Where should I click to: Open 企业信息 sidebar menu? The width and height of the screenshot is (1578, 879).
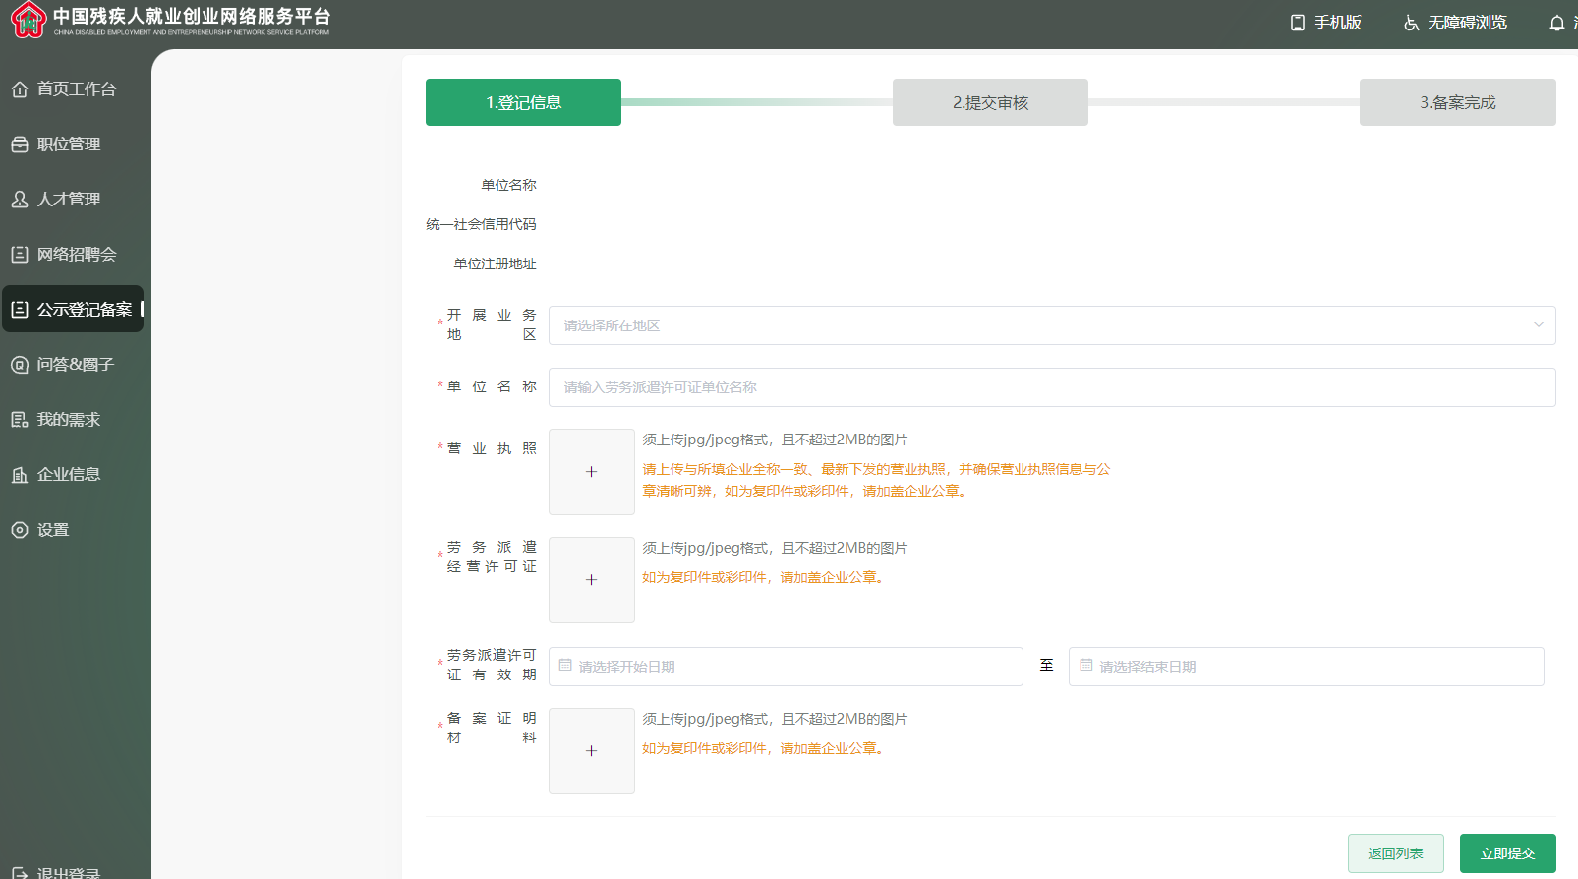[69, 475]
